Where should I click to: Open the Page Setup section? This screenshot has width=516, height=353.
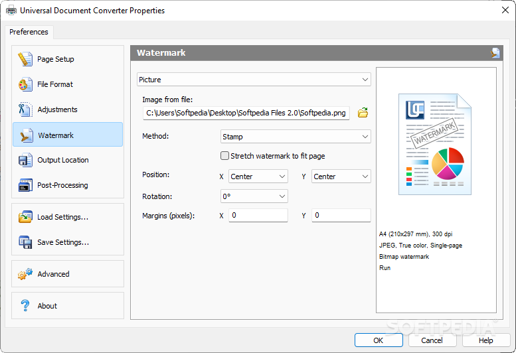click(x=68, y=59)
